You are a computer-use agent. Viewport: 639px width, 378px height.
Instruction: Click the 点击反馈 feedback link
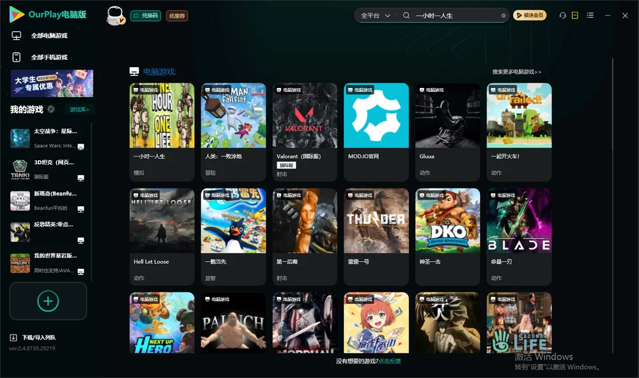click(x=389, y=361)
